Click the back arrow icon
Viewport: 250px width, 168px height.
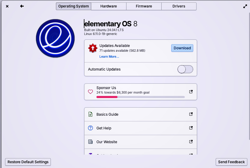pyautogui.click(x=22, y=6)
